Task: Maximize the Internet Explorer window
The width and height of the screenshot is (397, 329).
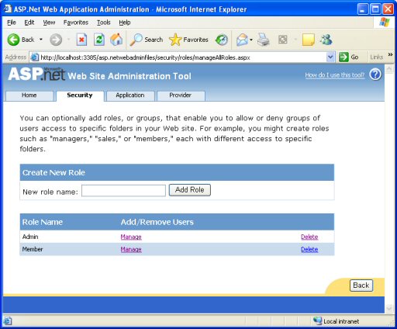Action: tap(375, 9)
